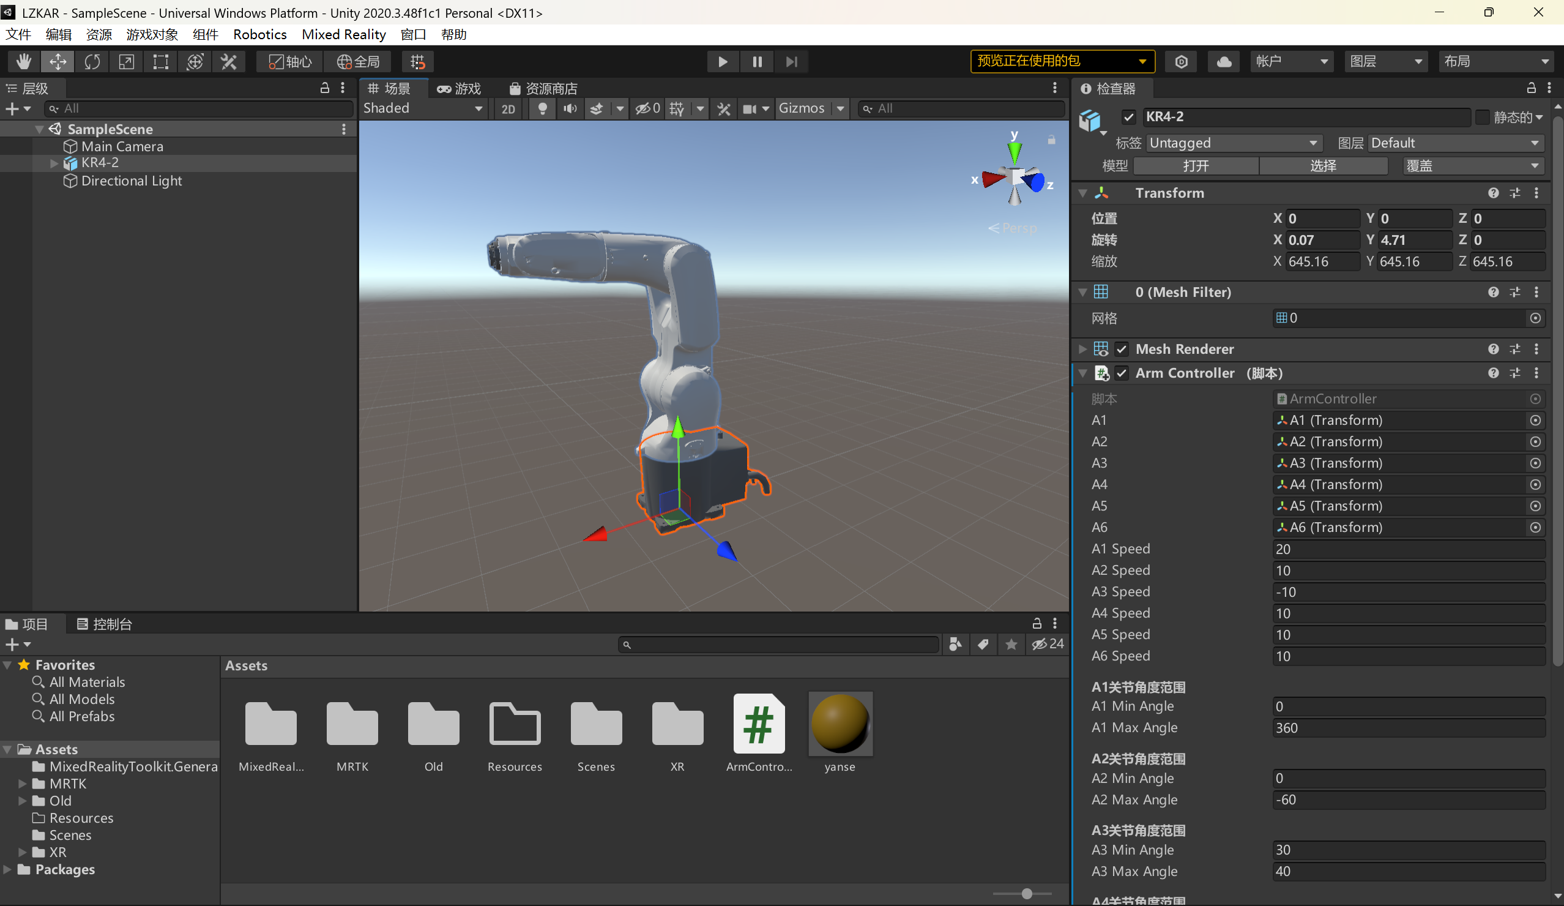Toggle hidden packages count 24
Image resolution: width=1564 pixels, height=906 pixels.
pyautogui.click(x=1048, y=645)
